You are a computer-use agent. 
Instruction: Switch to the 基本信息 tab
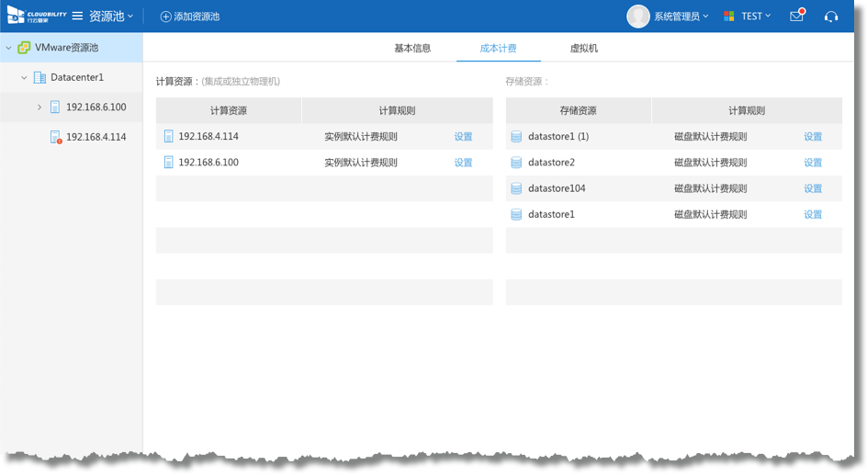[412, 48]
